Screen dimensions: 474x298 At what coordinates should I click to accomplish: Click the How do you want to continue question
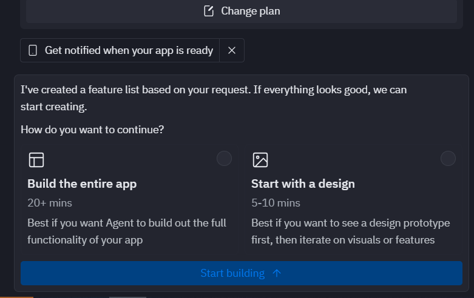click(x=92, y=130)
